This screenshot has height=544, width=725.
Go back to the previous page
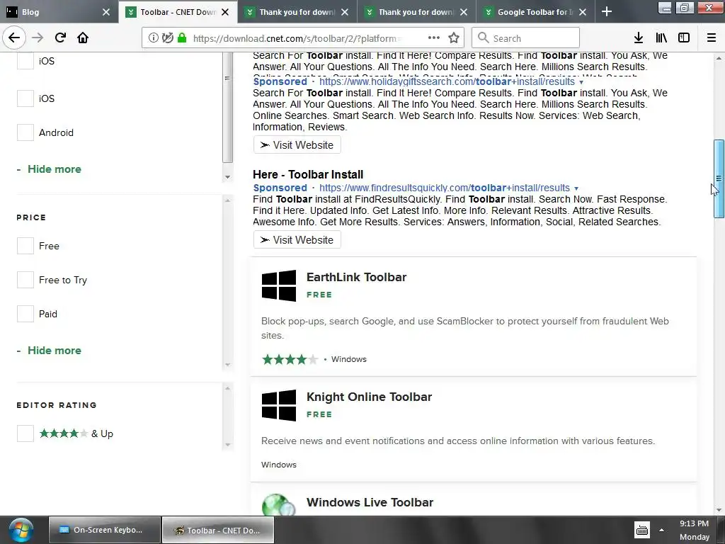point(14,38)
